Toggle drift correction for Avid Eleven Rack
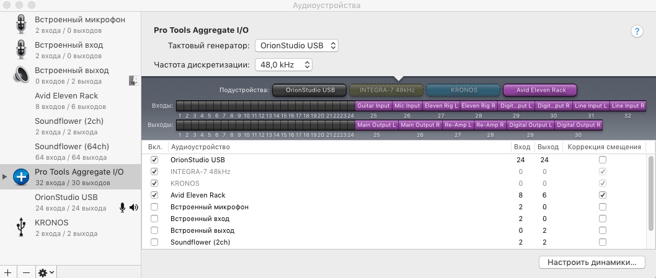The image size is (656, 278). point(603,195)
